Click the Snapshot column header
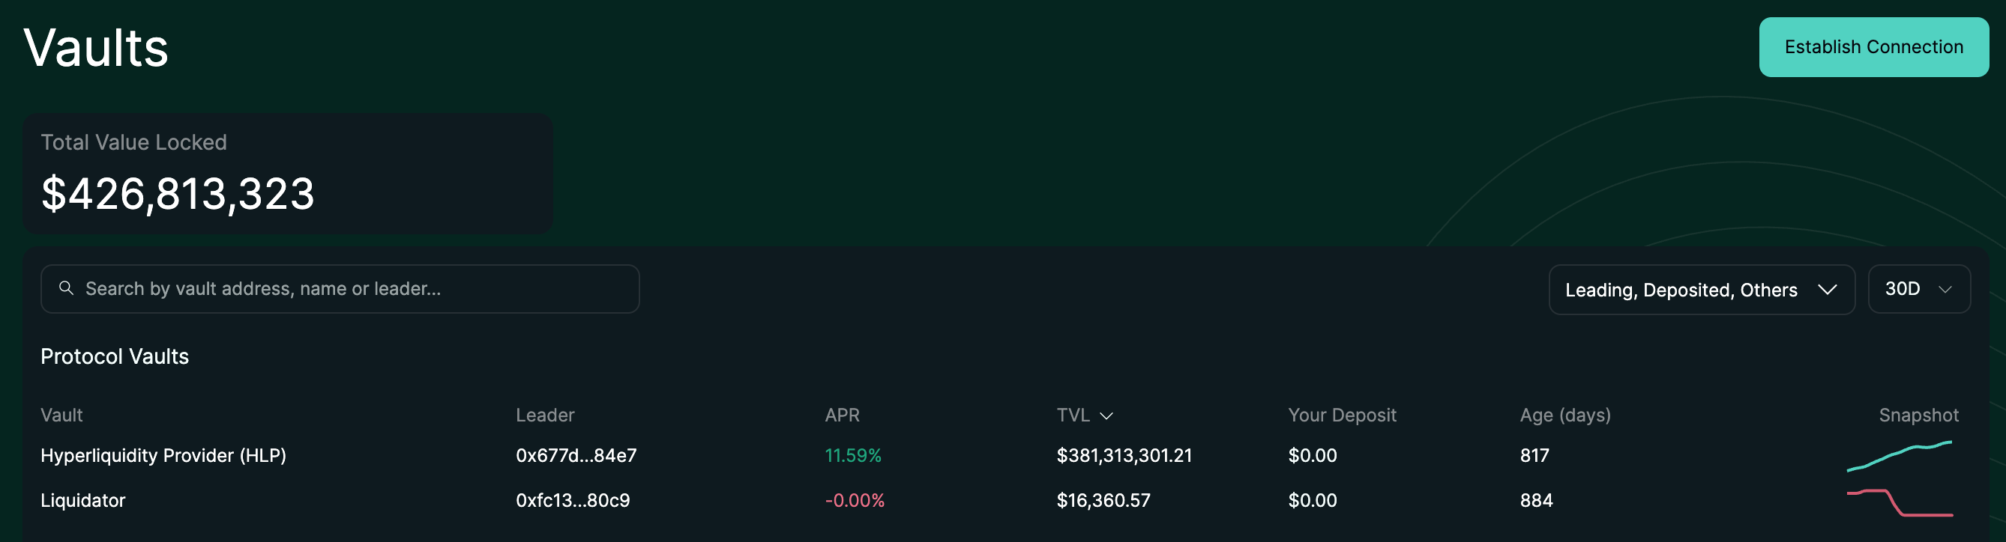The height and width of the screenshot is (542, 2006). click(1918, 415)
